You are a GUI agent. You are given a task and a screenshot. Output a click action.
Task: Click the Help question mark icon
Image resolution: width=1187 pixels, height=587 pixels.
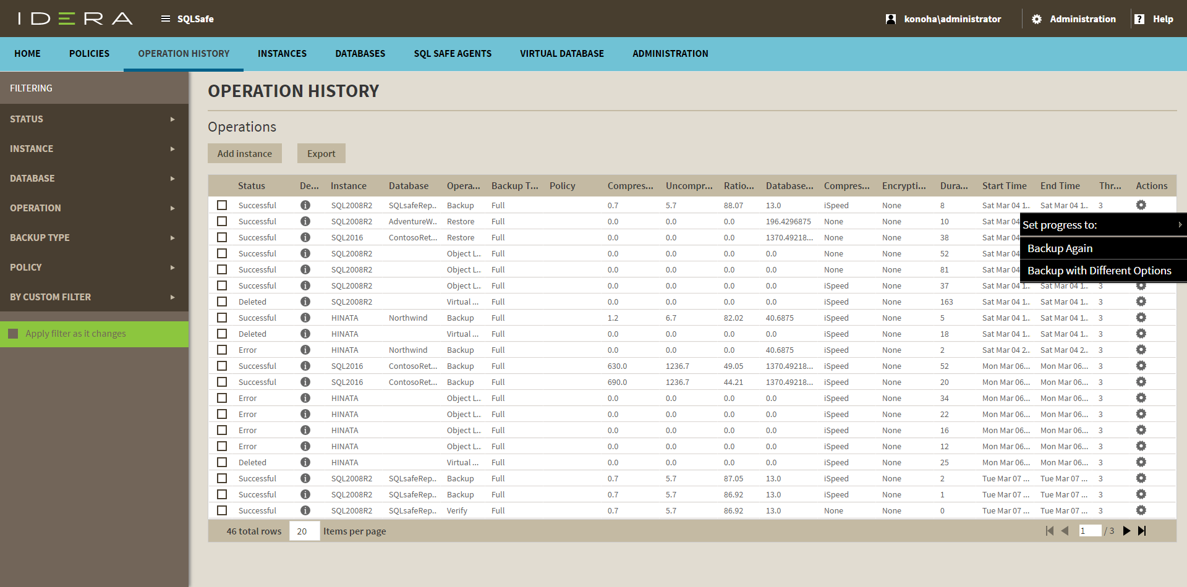coord(1139,19)
